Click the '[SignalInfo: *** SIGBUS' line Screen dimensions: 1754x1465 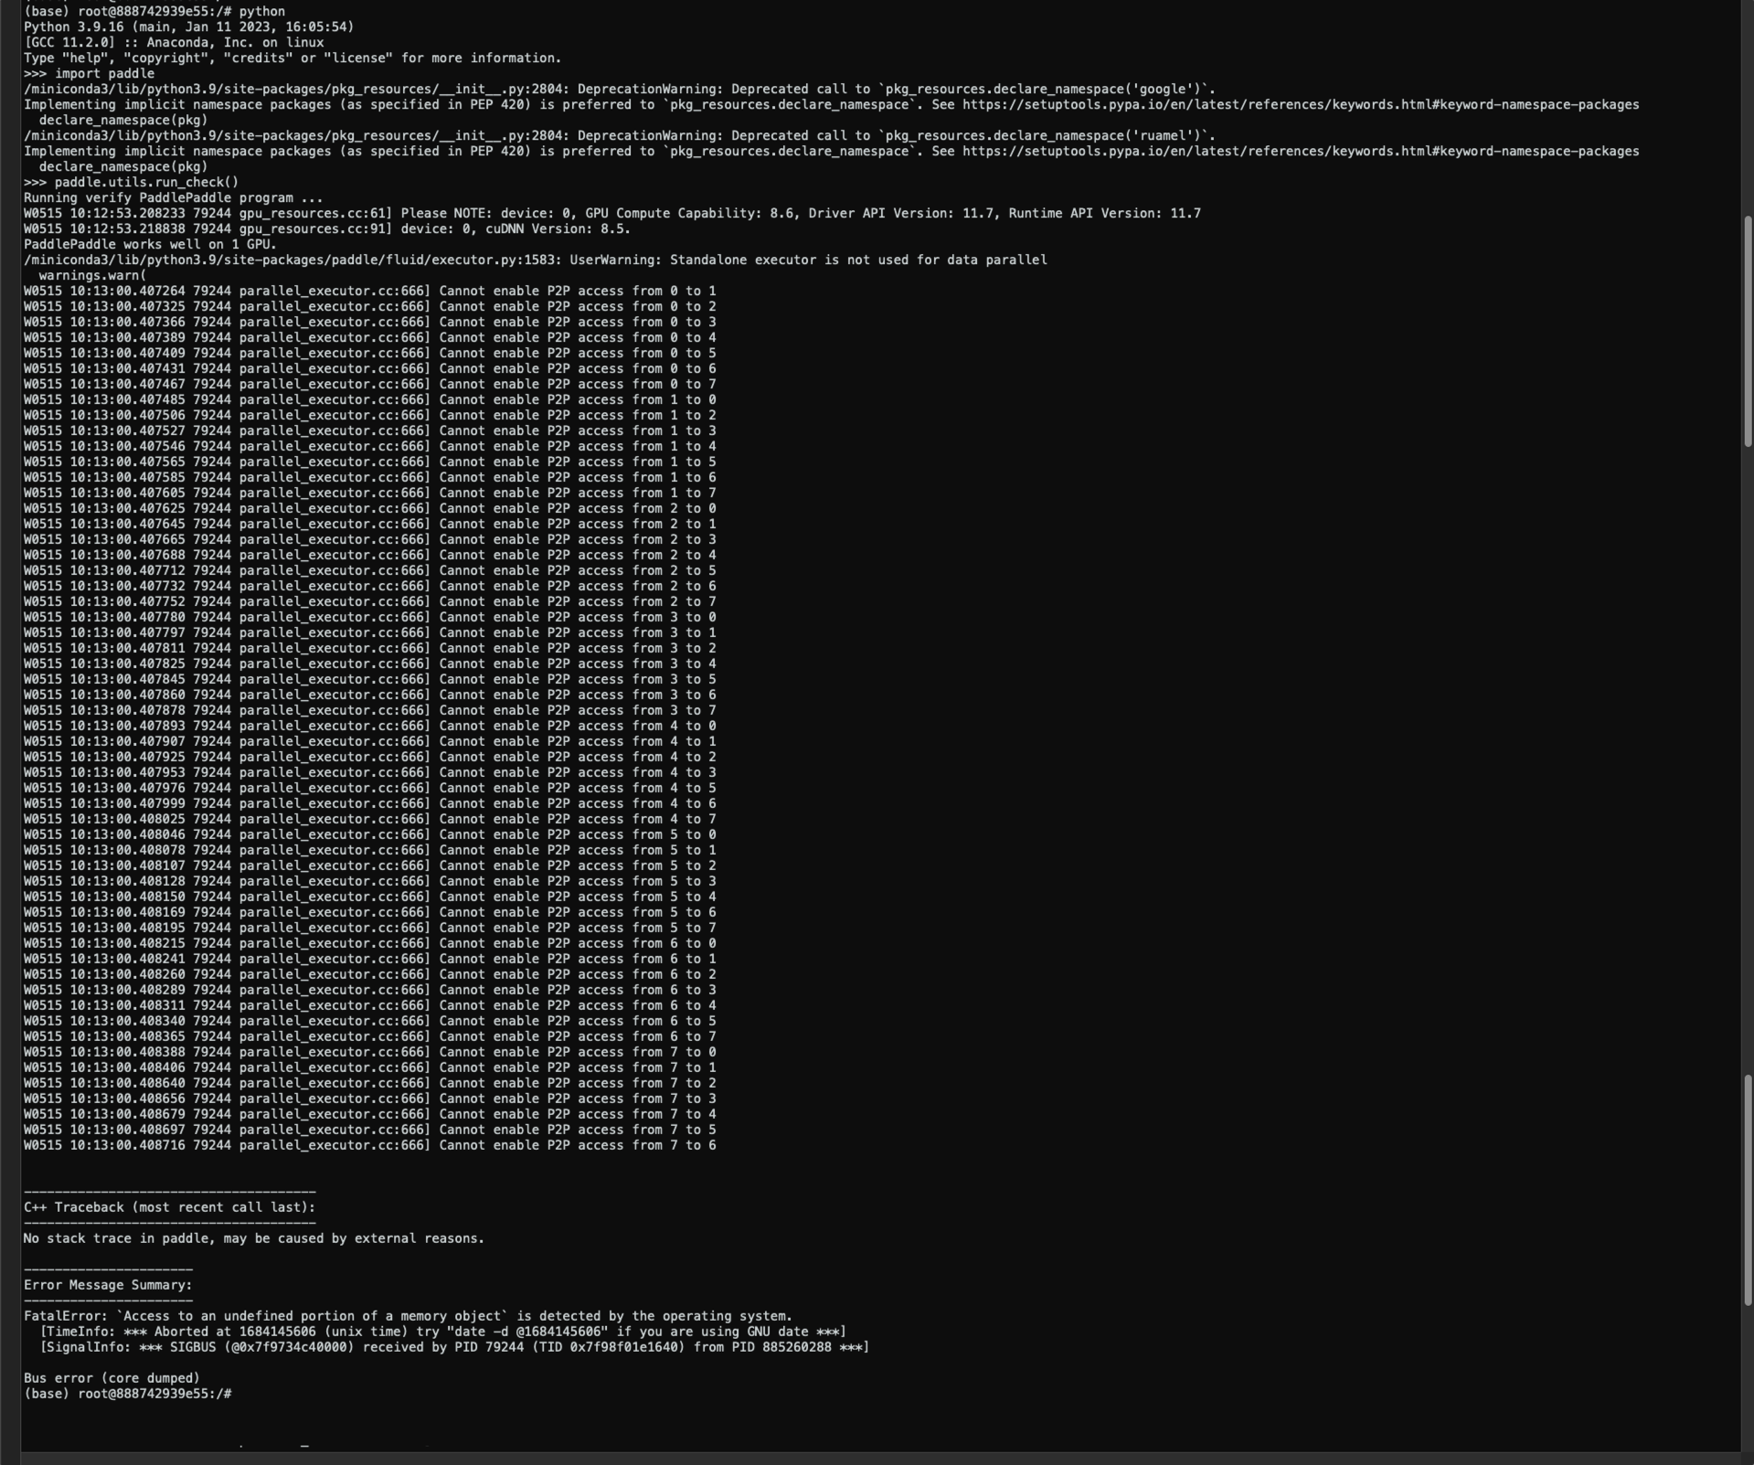click(x=454, y=1347)
